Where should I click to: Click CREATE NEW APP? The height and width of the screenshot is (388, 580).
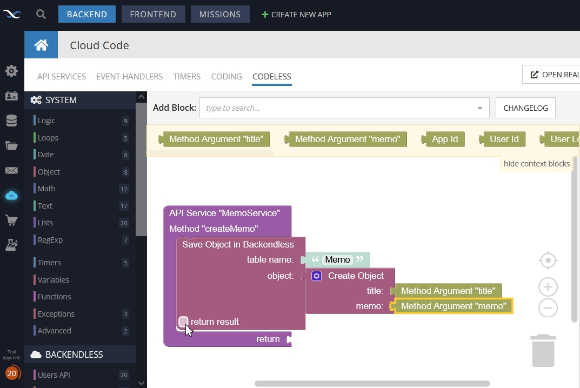[296, 15]
